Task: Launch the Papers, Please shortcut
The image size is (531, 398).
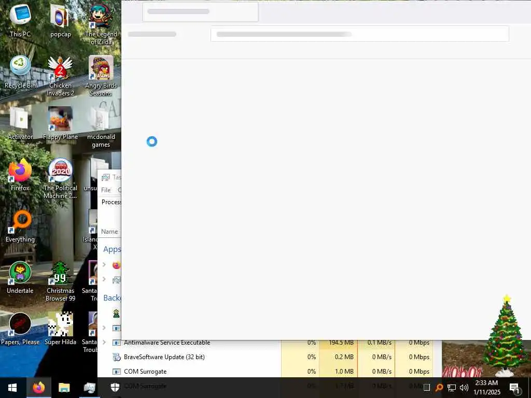Action: (x=20, y=329)
